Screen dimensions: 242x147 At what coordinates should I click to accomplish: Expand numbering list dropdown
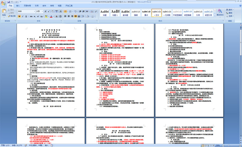click(73, 11)
